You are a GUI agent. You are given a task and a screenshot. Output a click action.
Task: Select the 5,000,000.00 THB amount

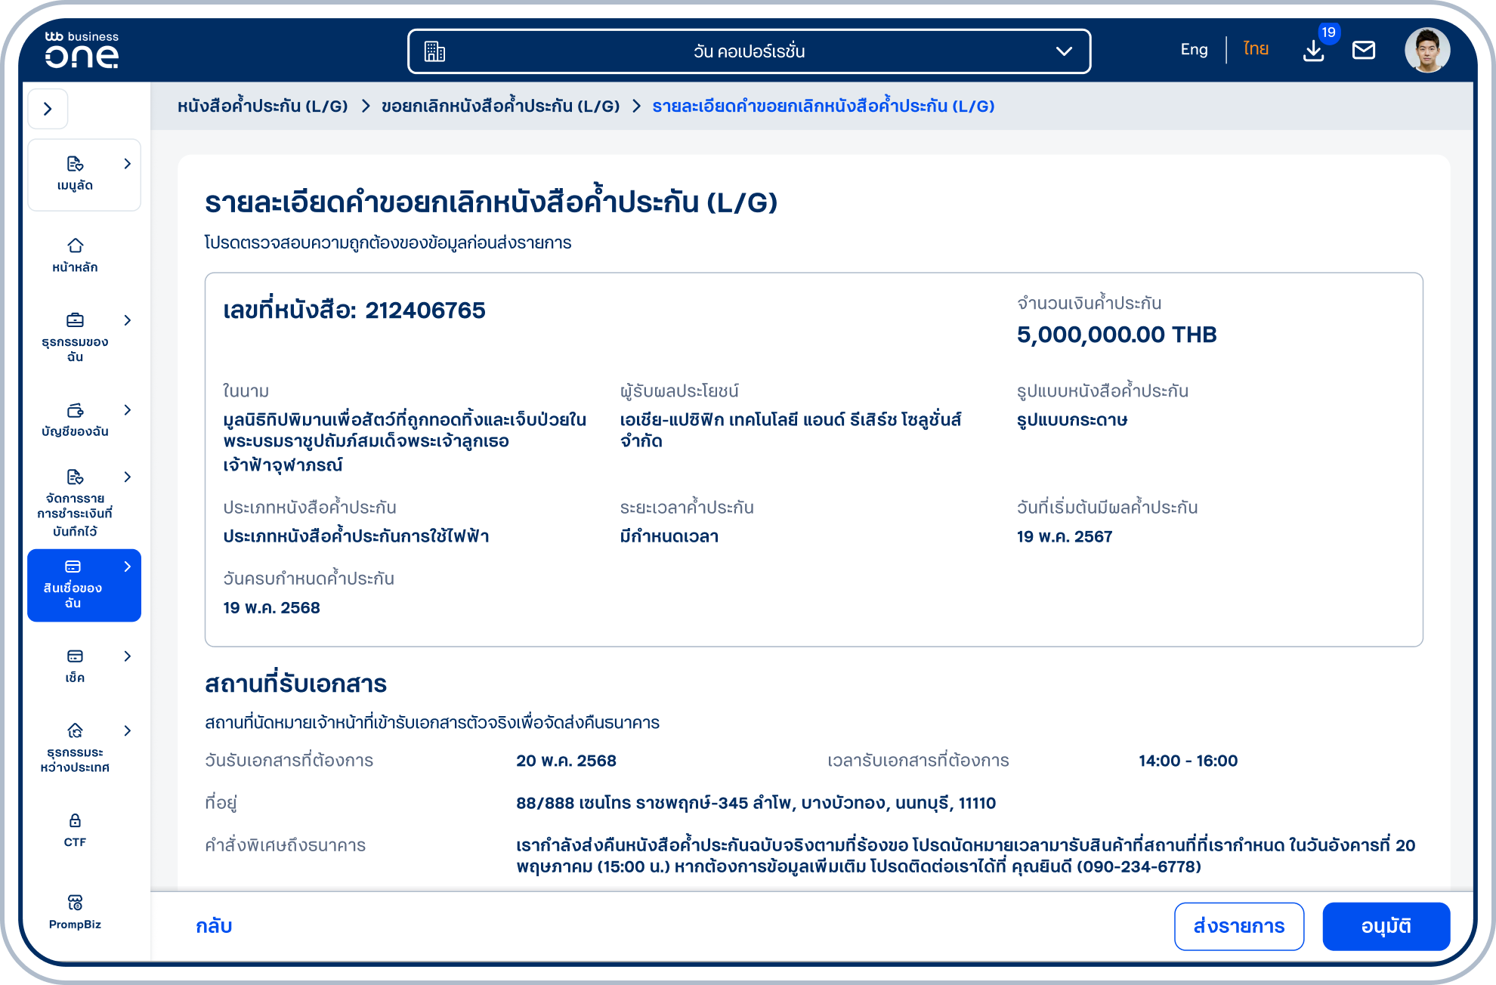coord(1117,335)
